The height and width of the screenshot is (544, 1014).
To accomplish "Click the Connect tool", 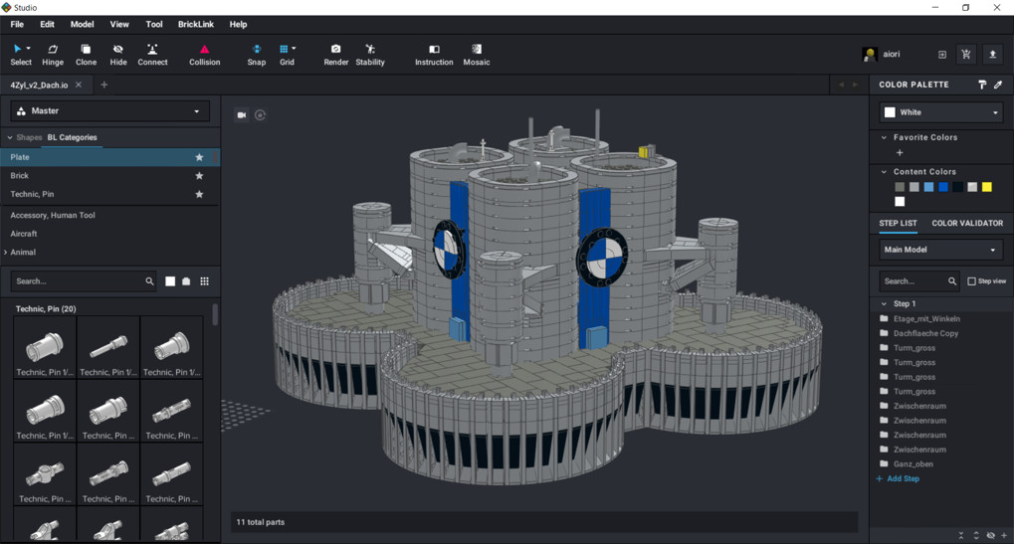I will [152, 54].
